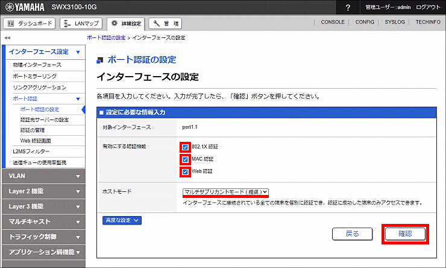The image size is (446, 268).
Task: Click the 戻る button
Action: coord(352,234)
